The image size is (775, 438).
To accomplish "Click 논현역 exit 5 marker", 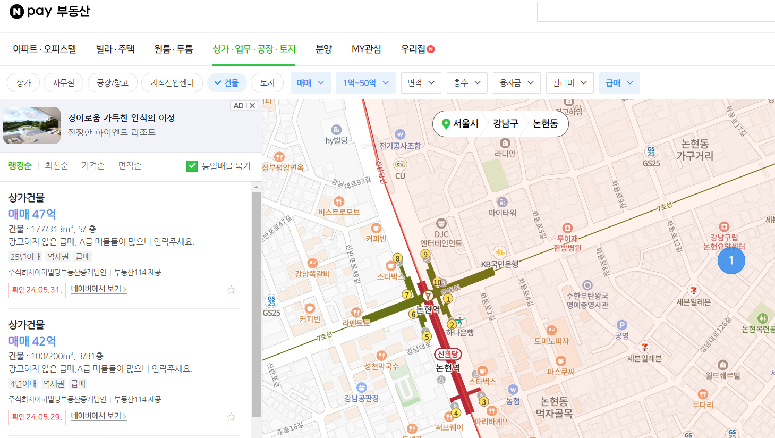I will (x=426, y=336).
